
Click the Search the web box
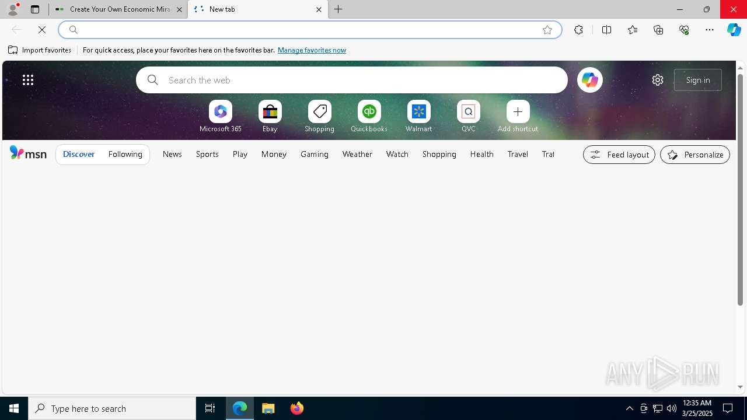click(x=352, y=80)
